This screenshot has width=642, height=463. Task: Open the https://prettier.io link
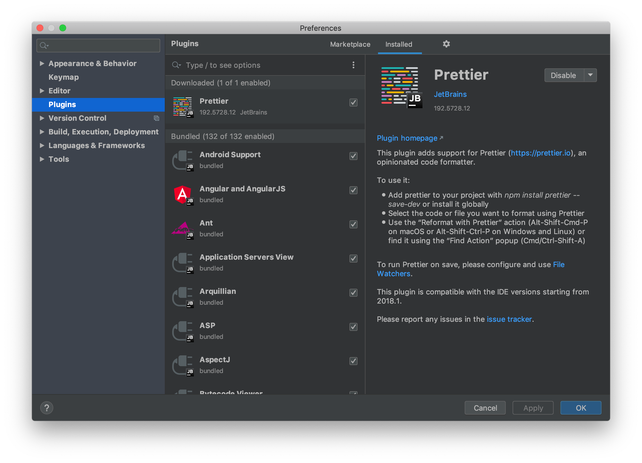[541, 153]
